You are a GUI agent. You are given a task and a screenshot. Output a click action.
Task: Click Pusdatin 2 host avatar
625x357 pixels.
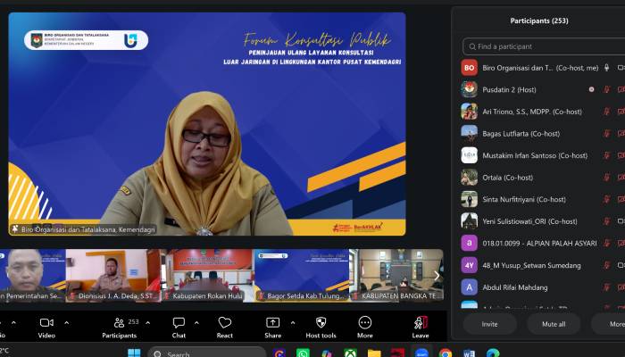pyautogui.click(x=469, y=89)
